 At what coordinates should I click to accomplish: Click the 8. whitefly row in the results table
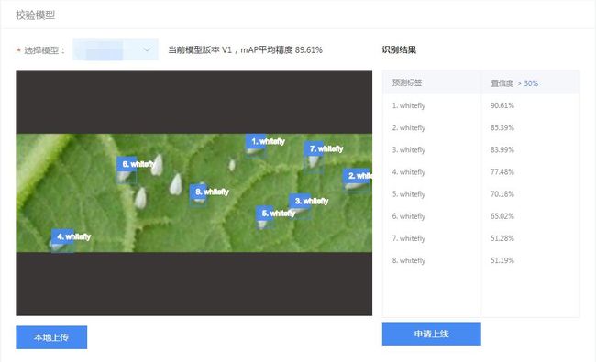point(480,260)
